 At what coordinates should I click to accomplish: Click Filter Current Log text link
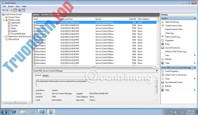click(173, 37)
